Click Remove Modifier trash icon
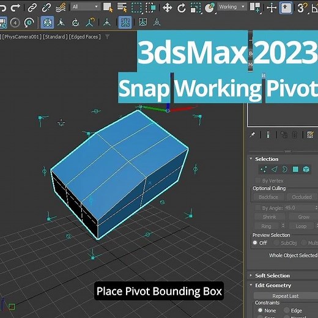This screenshot has width=318, height=318. point(295,135)
